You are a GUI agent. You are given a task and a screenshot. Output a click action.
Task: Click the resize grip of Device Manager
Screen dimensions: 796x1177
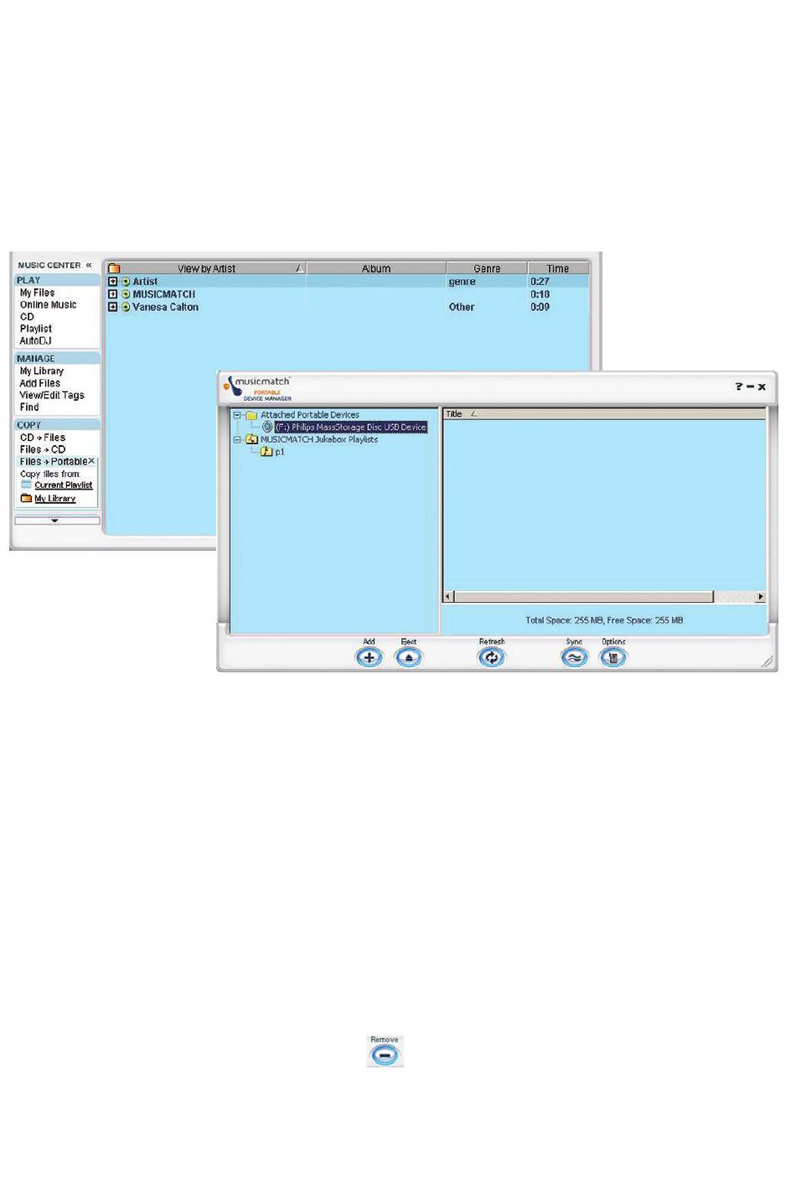(768, 661)
